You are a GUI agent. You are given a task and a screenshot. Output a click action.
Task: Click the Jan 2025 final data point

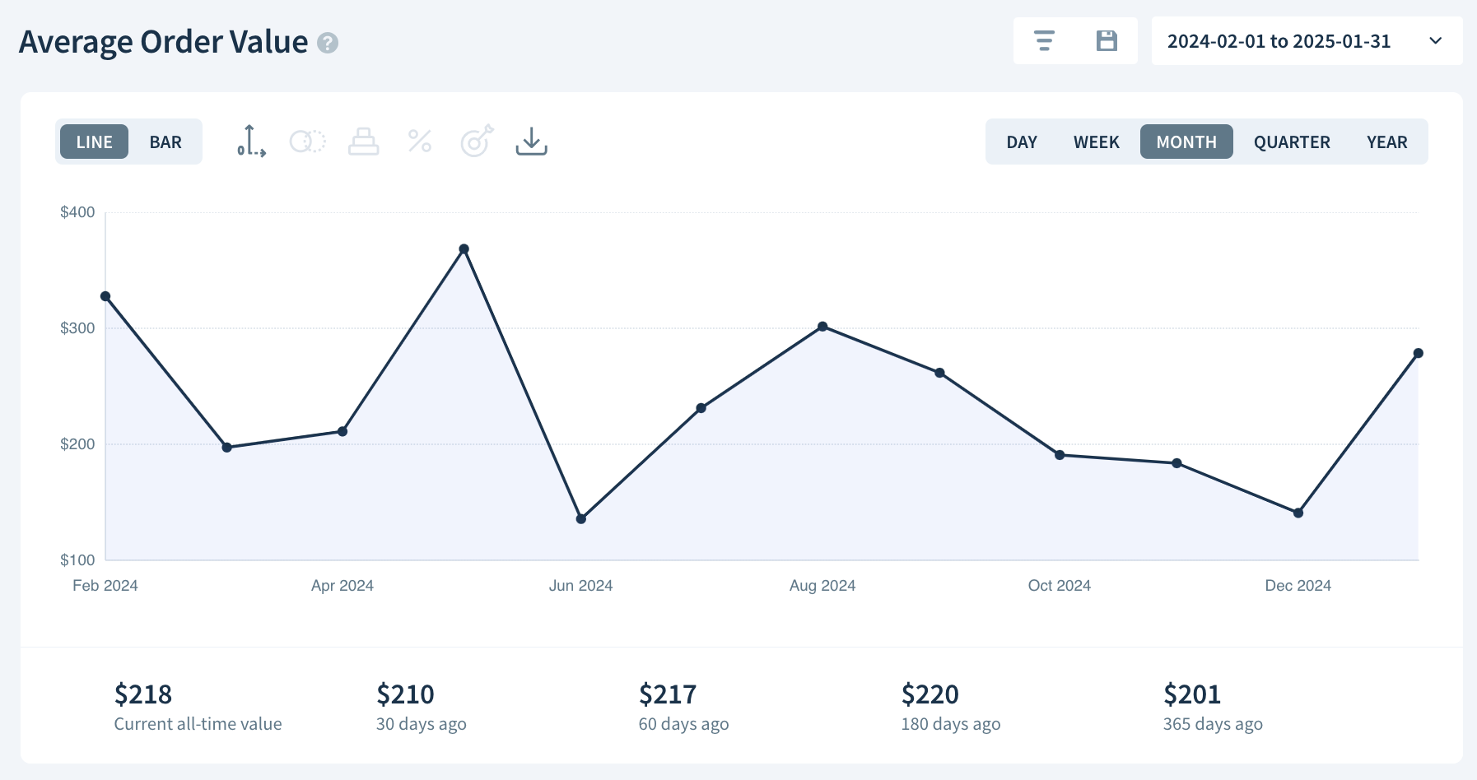click(x=1419, y=353)
